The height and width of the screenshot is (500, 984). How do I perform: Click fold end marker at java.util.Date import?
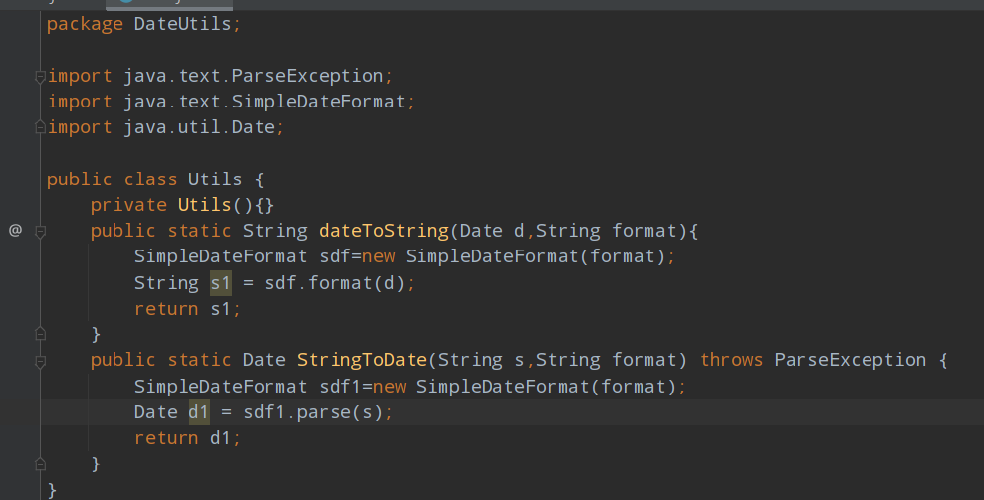pos(40,127)
